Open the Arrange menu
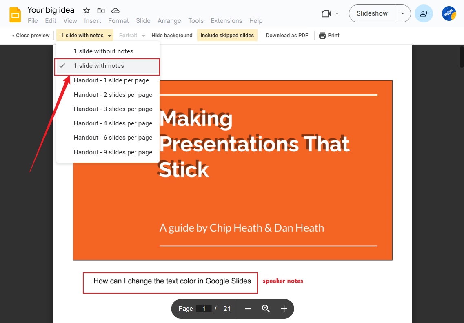464x323 pixels. [x=169, y=20]
